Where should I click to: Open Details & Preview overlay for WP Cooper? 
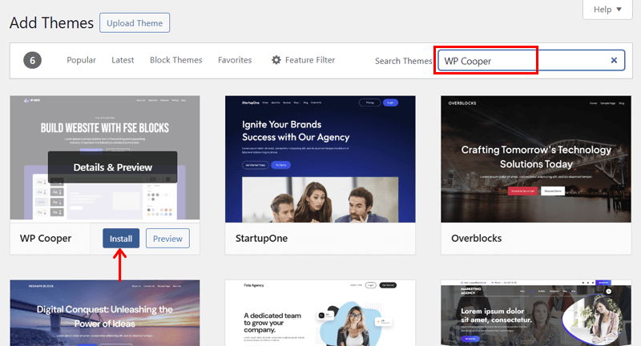[113, 167]
